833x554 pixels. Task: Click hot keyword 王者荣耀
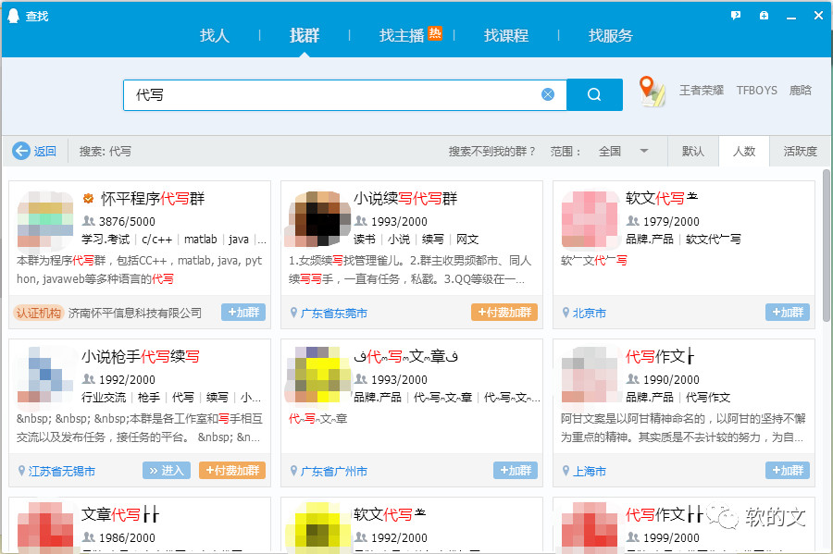[702, 91]
